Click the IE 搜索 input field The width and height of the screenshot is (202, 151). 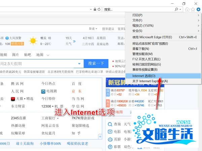138,9
